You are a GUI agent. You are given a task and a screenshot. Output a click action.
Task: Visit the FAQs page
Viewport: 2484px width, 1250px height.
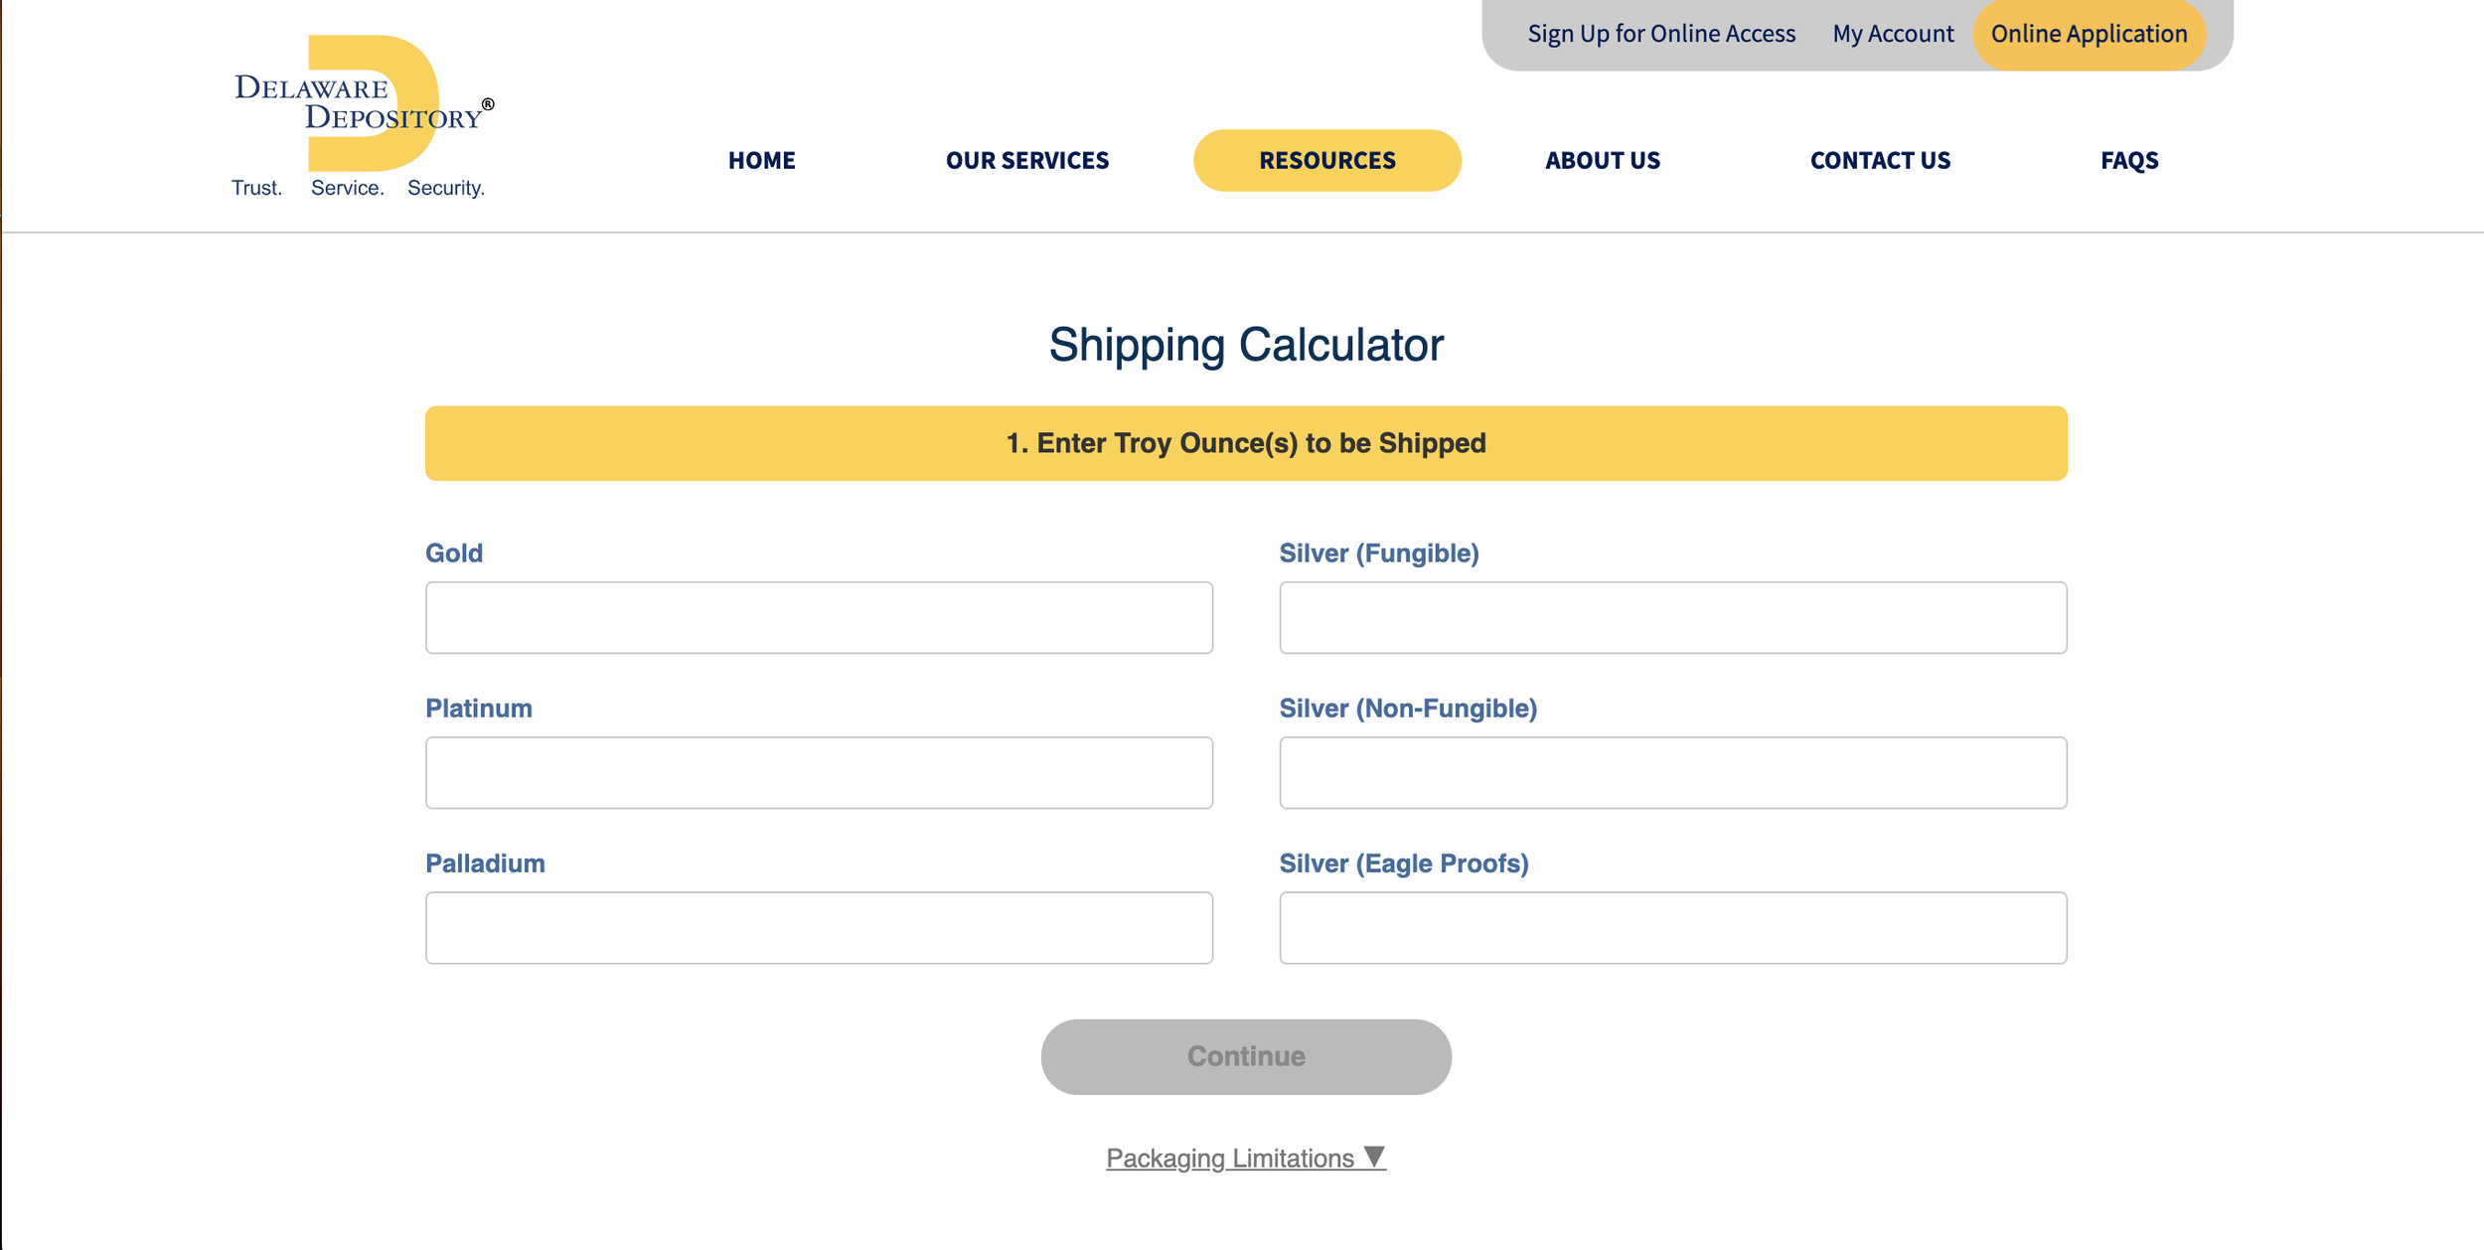pyautogui.click(x=2129, y=160)
